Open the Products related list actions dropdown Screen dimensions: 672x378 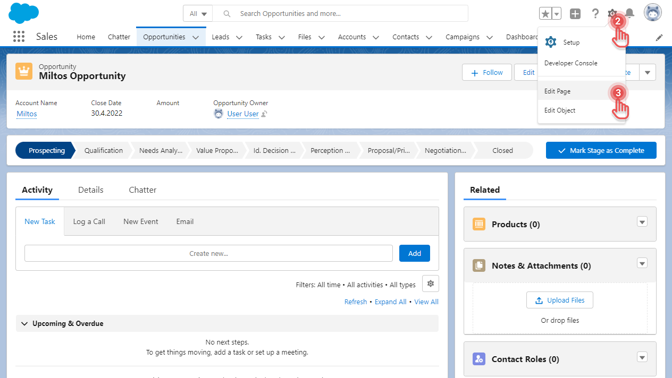coord(642,222)
